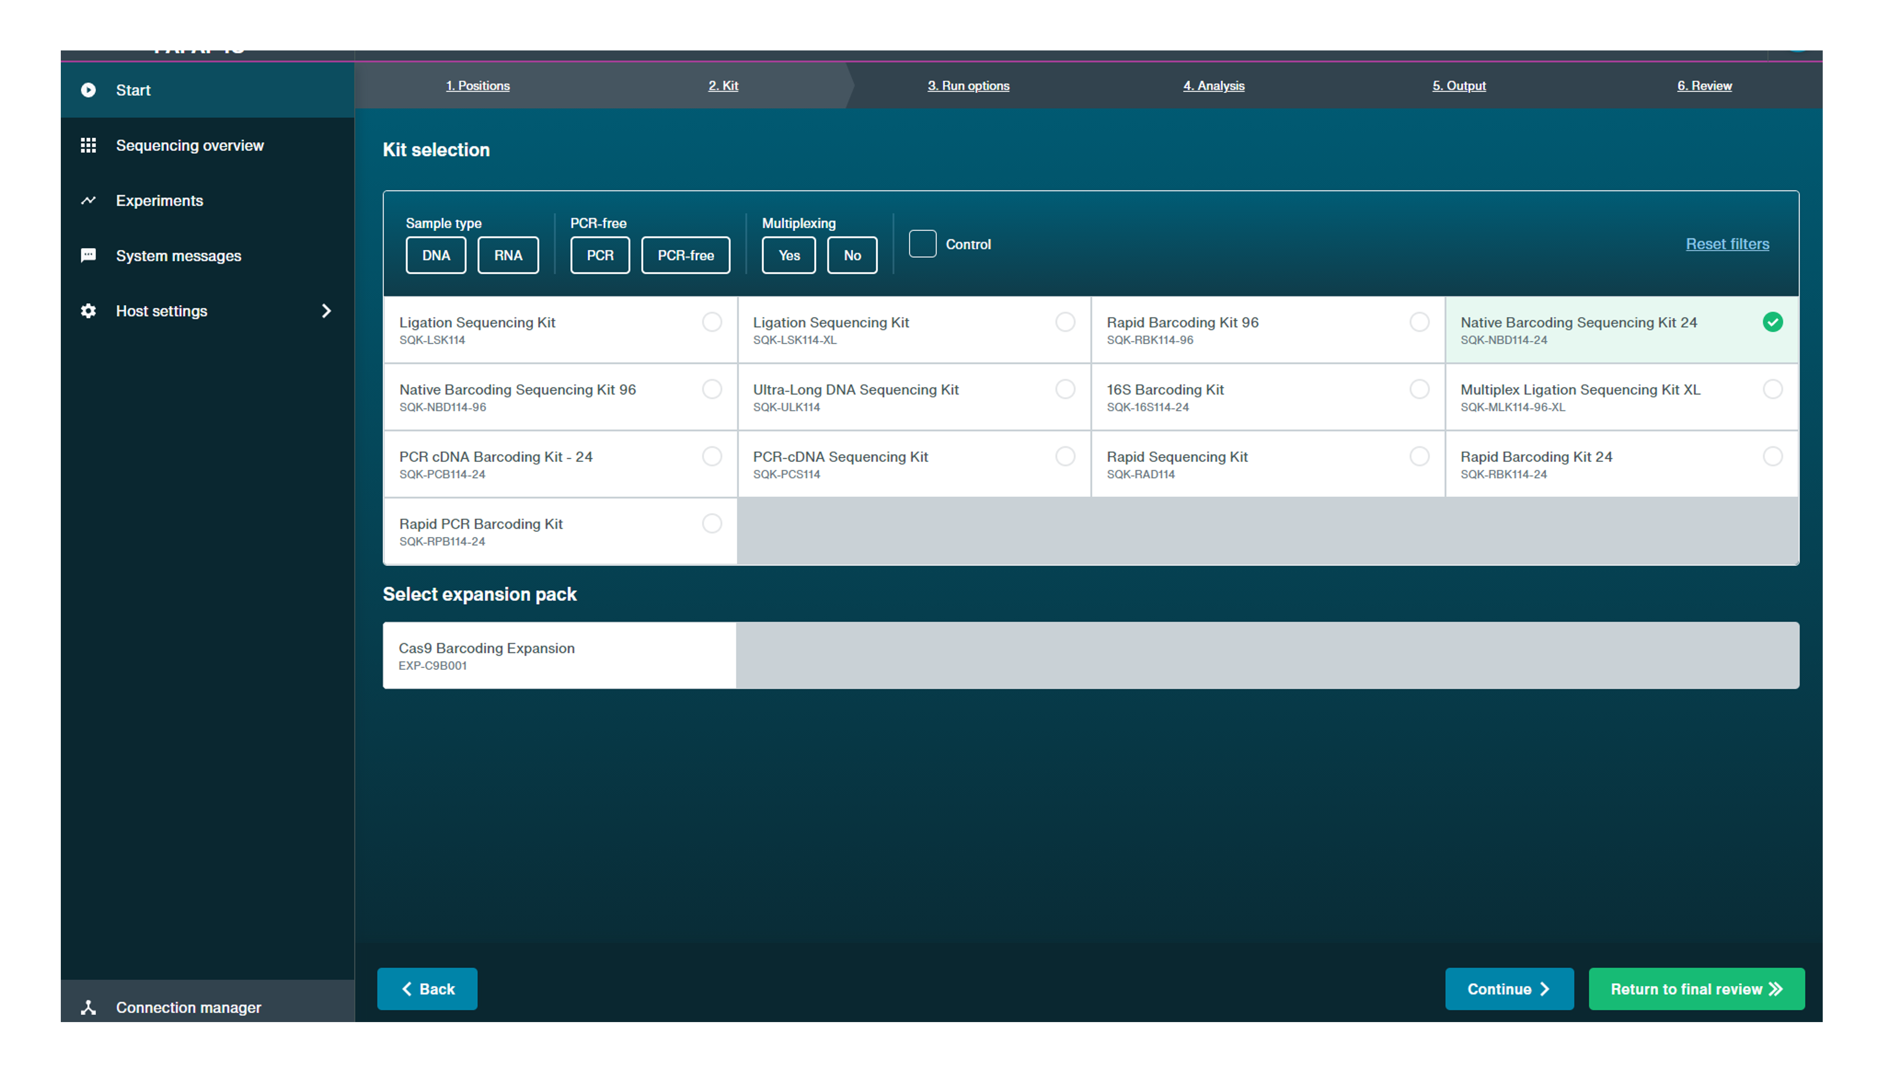Click expansion code text EXP-C9B001
Viewport: 1884px width, 1073px height.
[x=433, y=666]
